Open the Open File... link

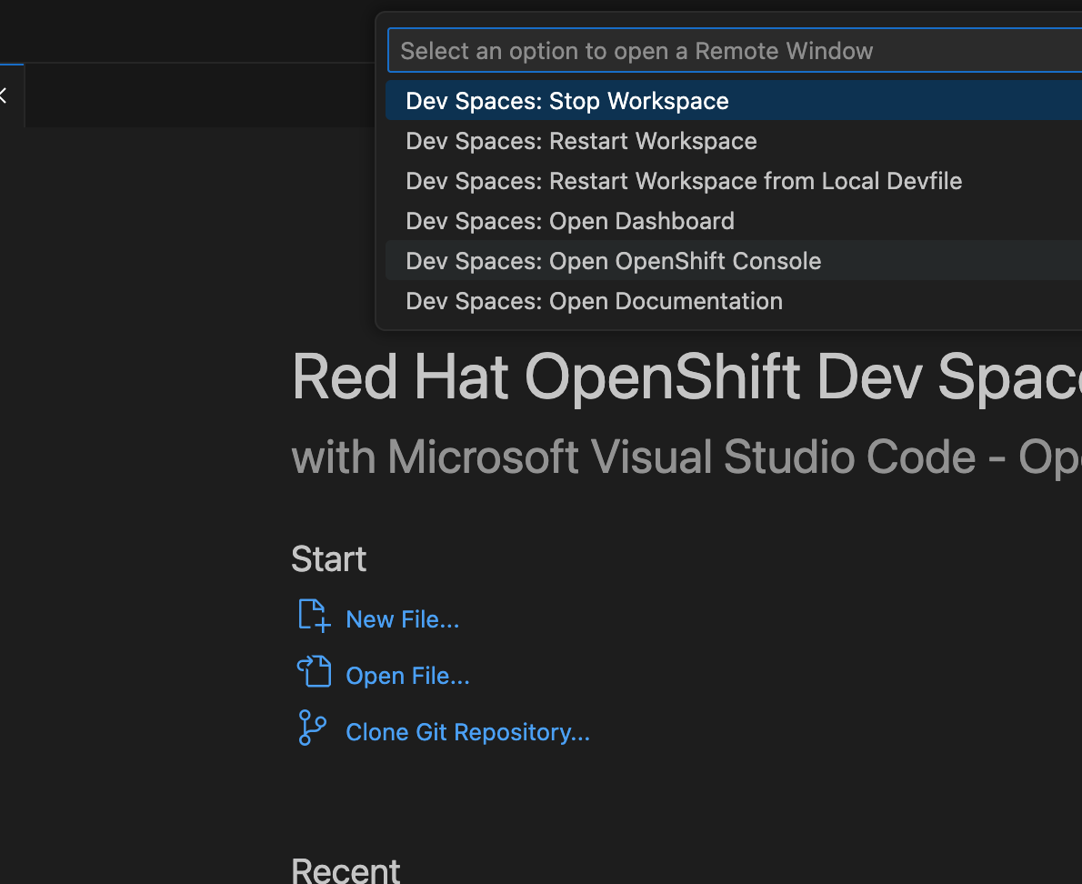[407, 676]
